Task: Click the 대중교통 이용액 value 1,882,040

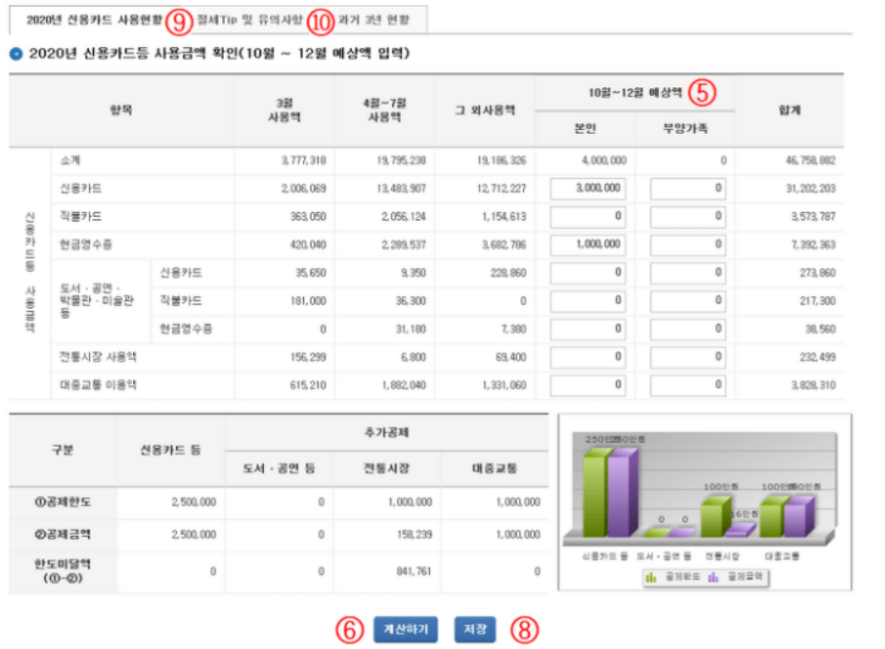Action: (x=404, y=385)
